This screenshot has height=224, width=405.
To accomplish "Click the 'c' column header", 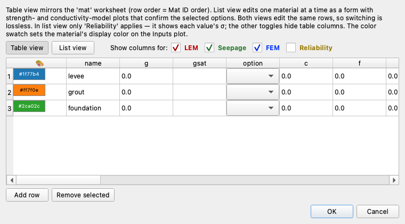I will coord(306,63).
